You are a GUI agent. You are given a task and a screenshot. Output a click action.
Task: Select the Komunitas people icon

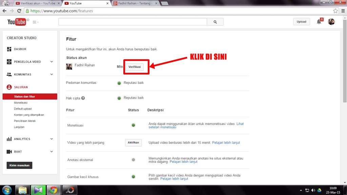[9, 74]
